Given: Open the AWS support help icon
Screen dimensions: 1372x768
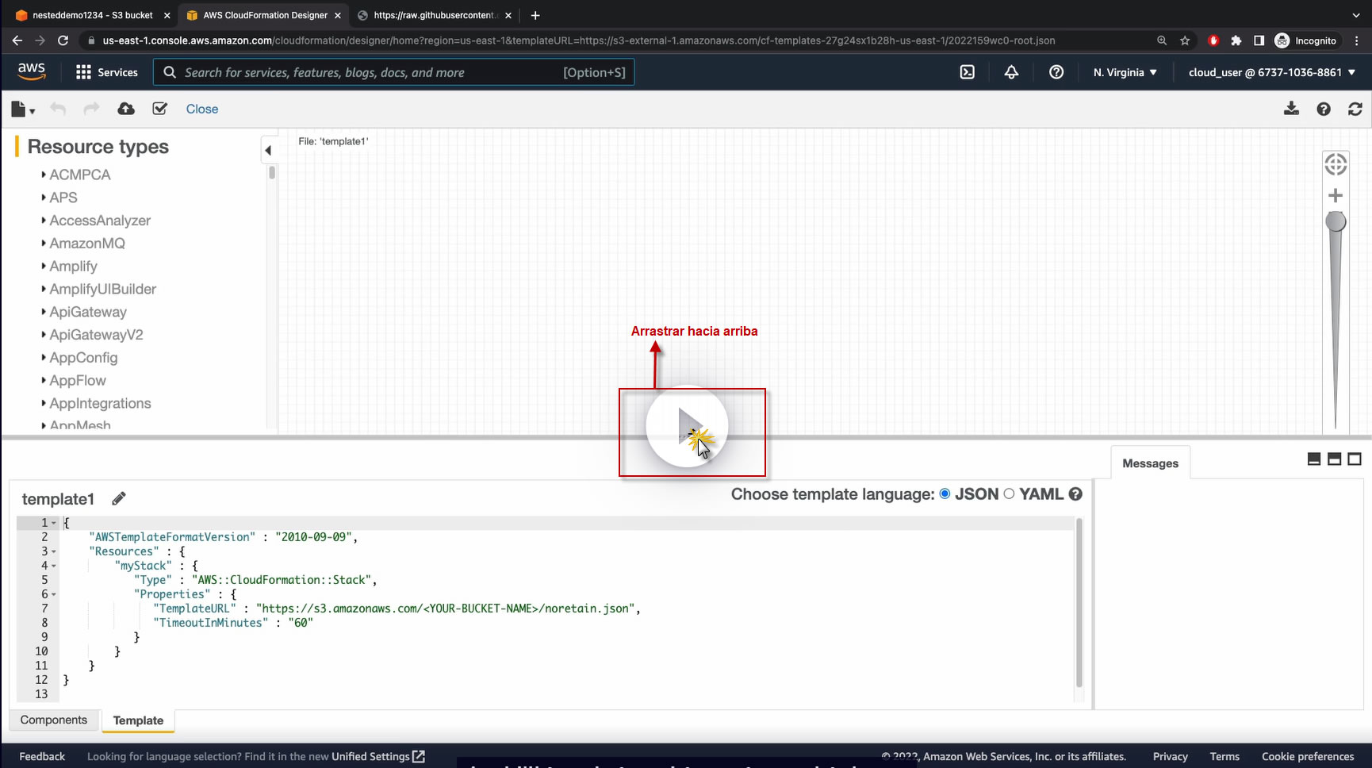Looking at the screenshot, I should pyautogui.click(x=1056, y=72).
